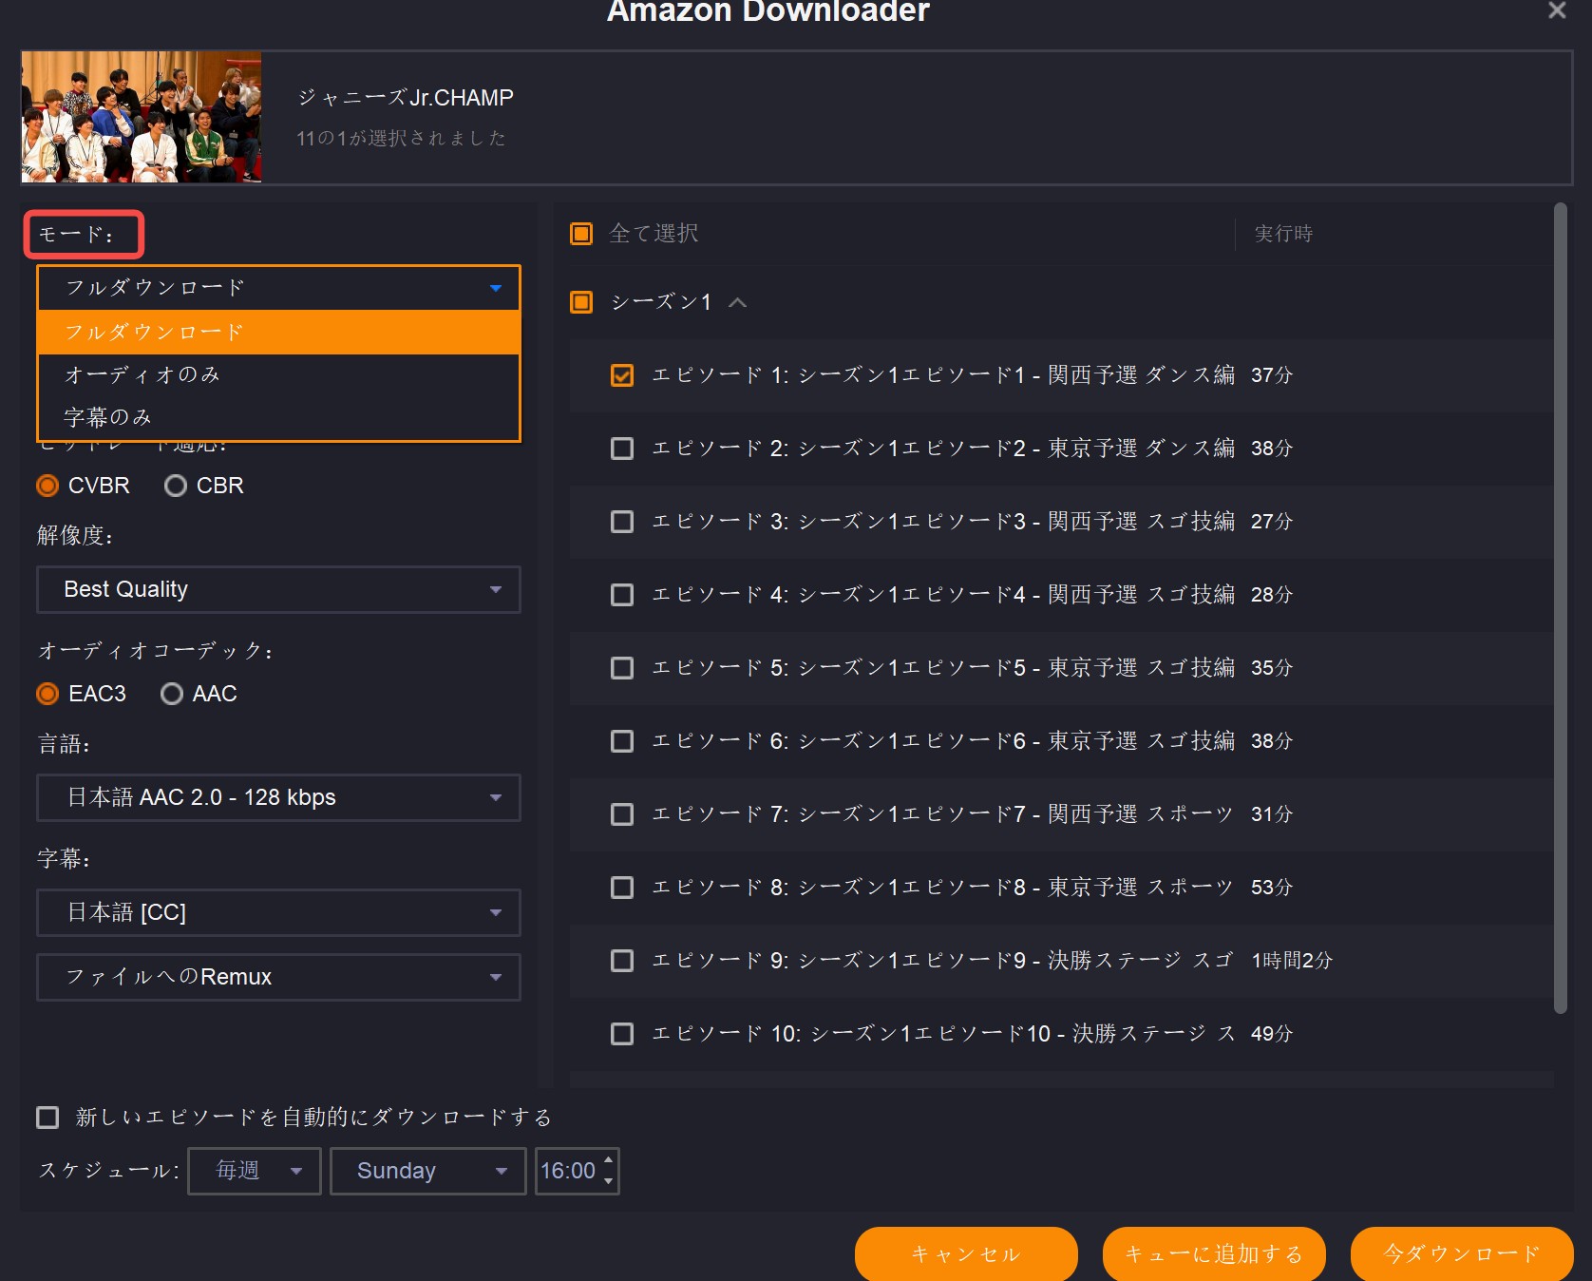This screenshot has height=1281, width=1592.
Task: Click the 実行時 column header
Action: coord(1283,234)
